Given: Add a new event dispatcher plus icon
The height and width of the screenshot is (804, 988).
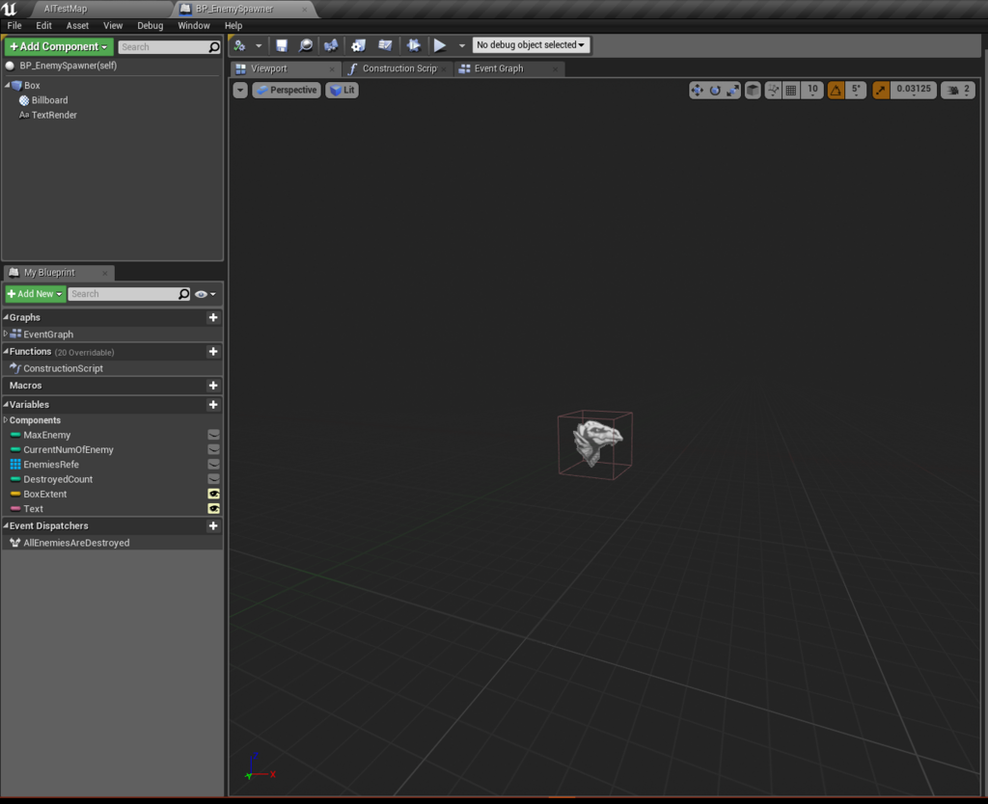Looking at the screenshot, I should pyautogui.click(x=213, y=525).
